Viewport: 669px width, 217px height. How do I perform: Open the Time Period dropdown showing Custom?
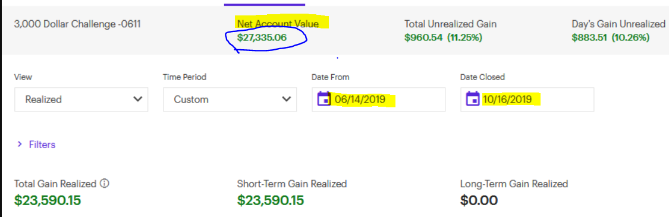point(230,100)
